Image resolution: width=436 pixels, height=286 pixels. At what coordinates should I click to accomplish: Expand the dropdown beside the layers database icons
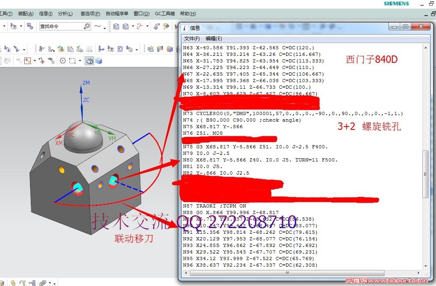[x=133, y=26]
